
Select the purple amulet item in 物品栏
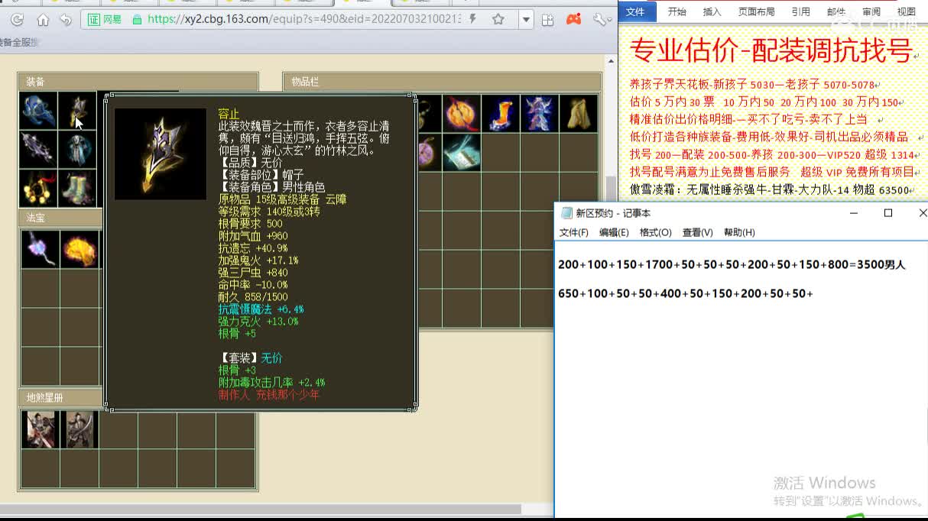430,152
